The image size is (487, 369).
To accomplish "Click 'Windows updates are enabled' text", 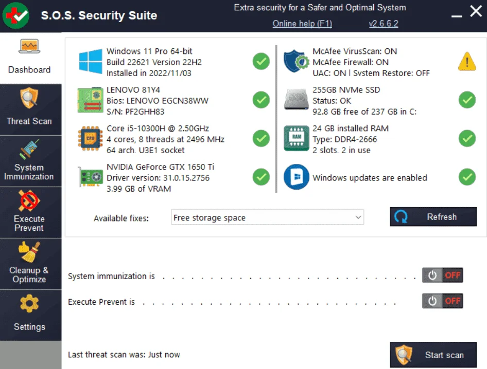I will pyautogui.click(x=370, y=178).
